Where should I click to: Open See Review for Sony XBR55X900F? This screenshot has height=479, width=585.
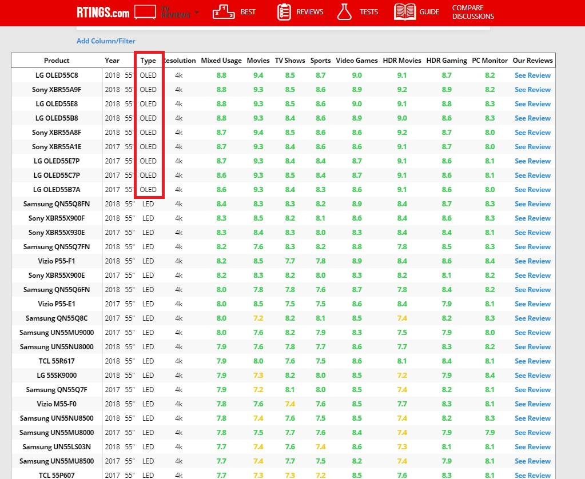coord(533,218)
